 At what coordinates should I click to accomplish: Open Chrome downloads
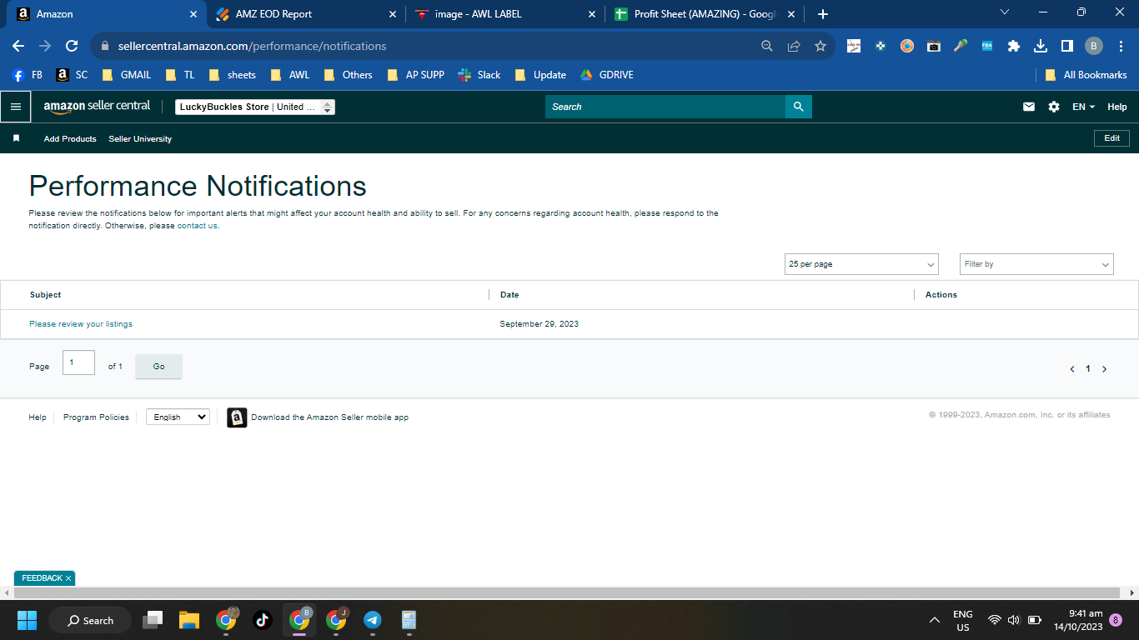click(x=1041, y=47)
